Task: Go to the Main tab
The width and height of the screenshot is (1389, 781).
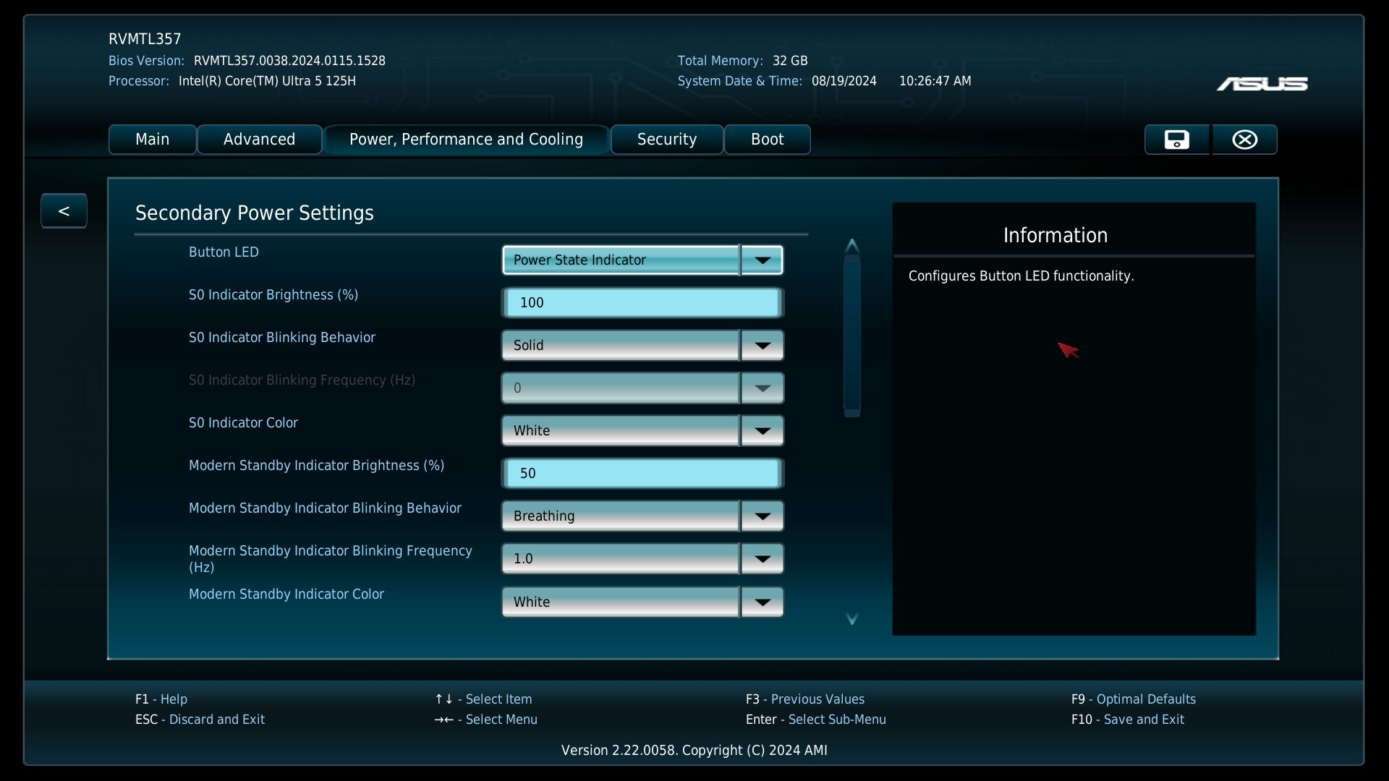Action: 152,140
